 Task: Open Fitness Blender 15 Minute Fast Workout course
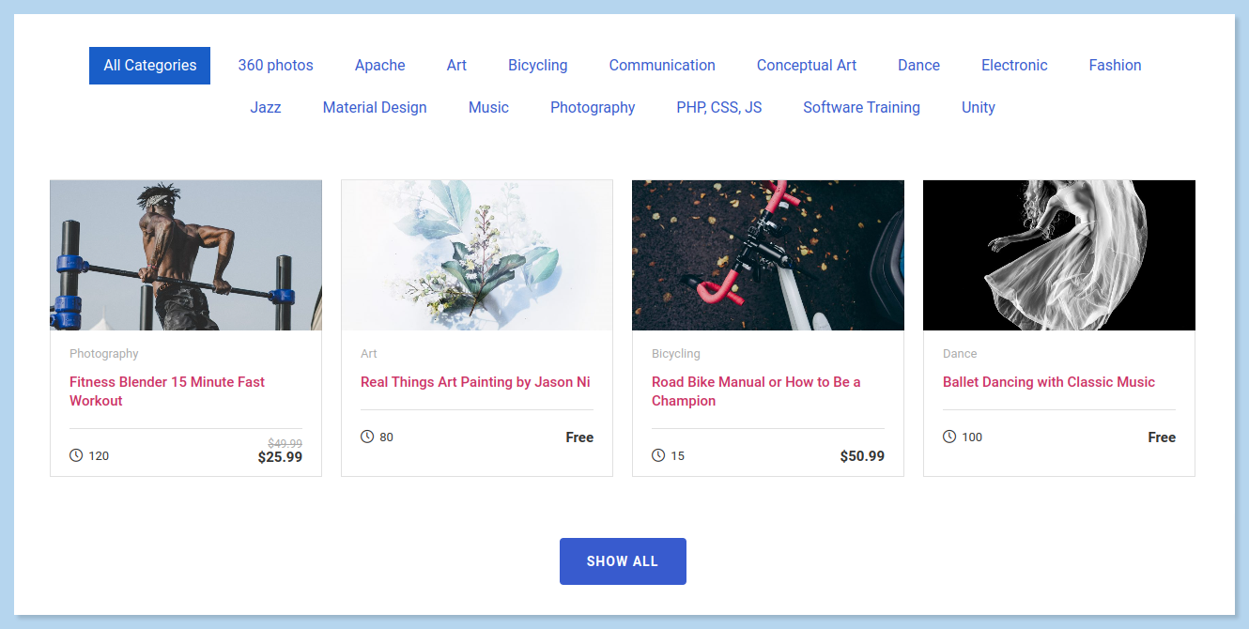pyautogui.click(x=167, y=391)
